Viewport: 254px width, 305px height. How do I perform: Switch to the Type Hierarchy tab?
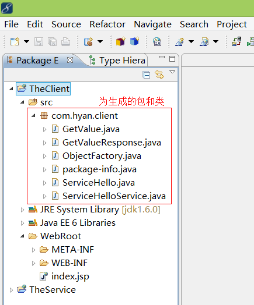pos(117,61)
